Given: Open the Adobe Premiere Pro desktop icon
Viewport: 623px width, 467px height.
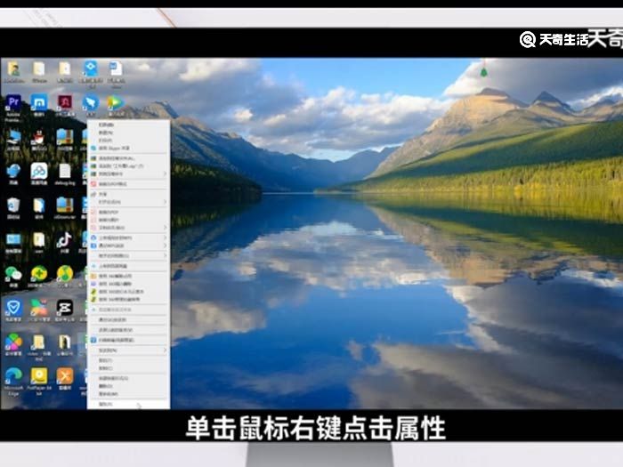Looking at the screenshot, I should [x=13, y=104].
